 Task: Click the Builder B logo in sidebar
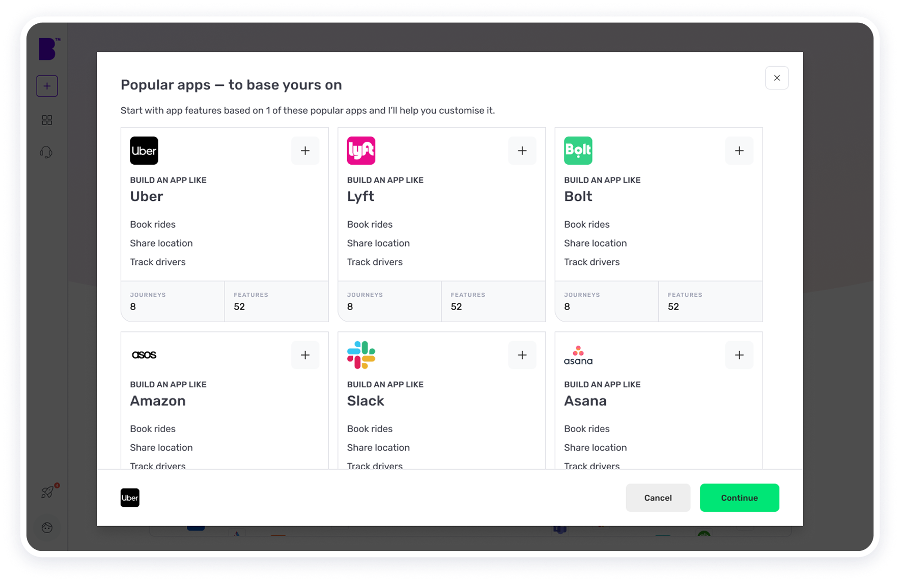click(x=49, y=49)
